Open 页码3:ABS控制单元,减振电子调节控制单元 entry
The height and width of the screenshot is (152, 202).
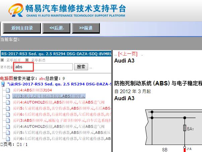62,120
